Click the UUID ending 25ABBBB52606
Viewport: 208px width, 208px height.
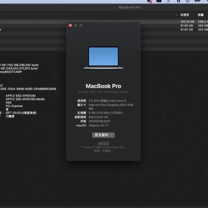point(28,89)
